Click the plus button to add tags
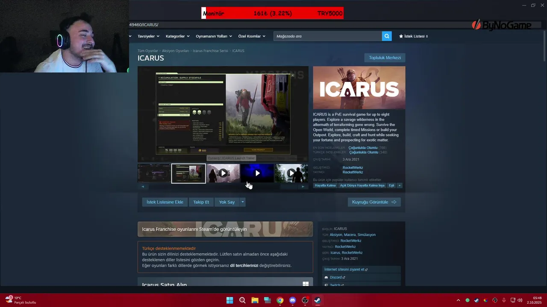This screenshot has width=547, height=307. pos(400,185)
